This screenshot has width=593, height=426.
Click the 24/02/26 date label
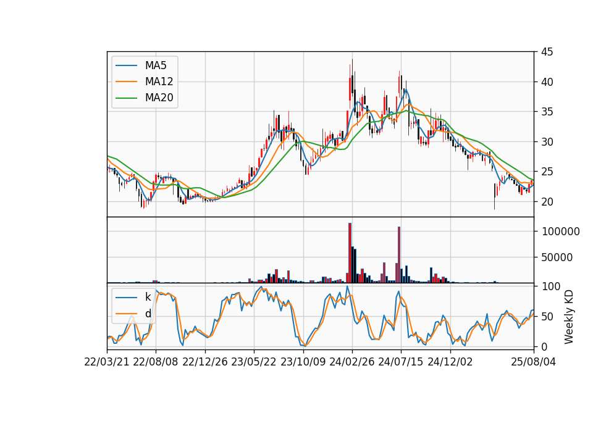(351, 362)
